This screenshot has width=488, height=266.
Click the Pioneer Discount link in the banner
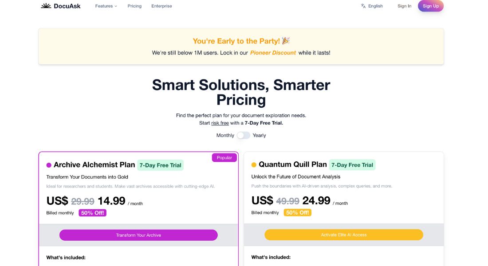[x=272, y=52]
